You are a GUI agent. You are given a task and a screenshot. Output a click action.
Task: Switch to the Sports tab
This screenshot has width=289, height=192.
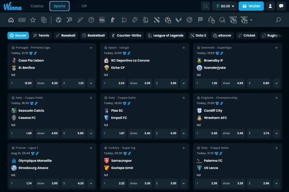coord(59,6)
